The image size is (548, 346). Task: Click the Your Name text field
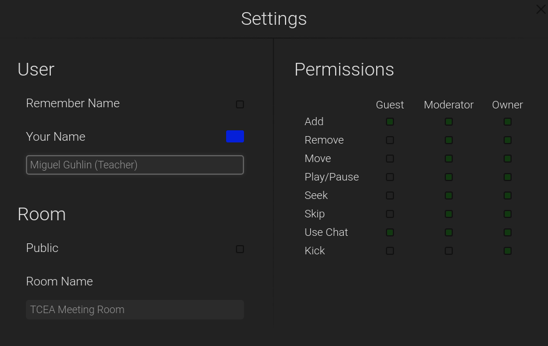[x=135, y=164]
